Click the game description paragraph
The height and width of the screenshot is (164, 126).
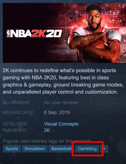[x=63, y=81]
